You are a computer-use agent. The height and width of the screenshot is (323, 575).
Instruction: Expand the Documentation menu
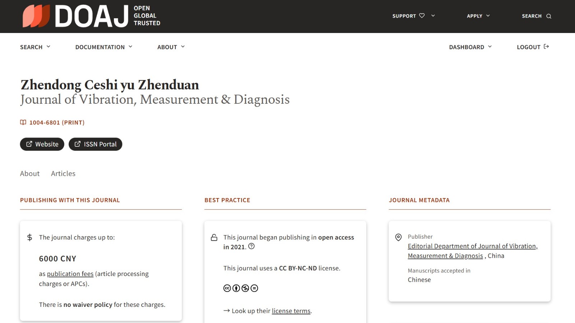coord(103,47)
